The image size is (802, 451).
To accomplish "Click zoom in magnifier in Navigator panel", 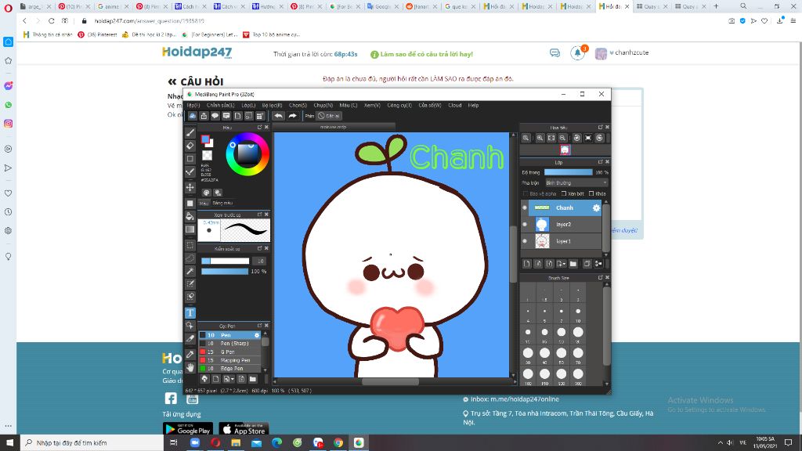I will coord(540,138).
